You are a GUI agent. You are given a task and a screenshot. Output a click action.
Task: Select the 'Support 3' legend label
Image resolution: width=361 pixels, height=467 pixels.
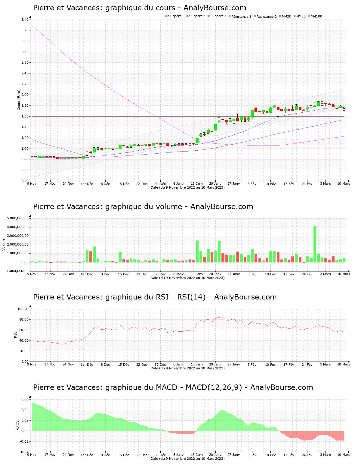point(218,16)
